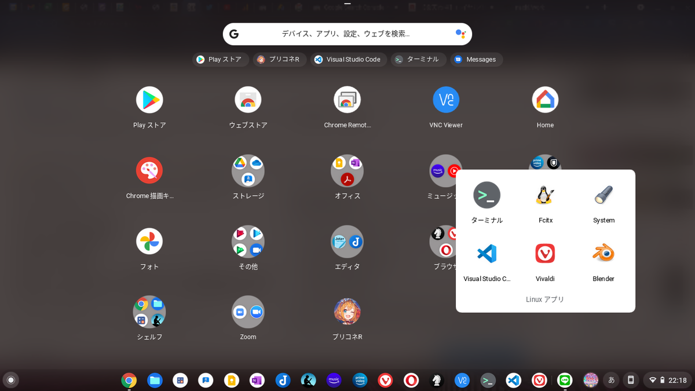Open the フォト (Google Photos) app
Screen dimensions: 695x391
pyautogui.click(x=149, y=241)
